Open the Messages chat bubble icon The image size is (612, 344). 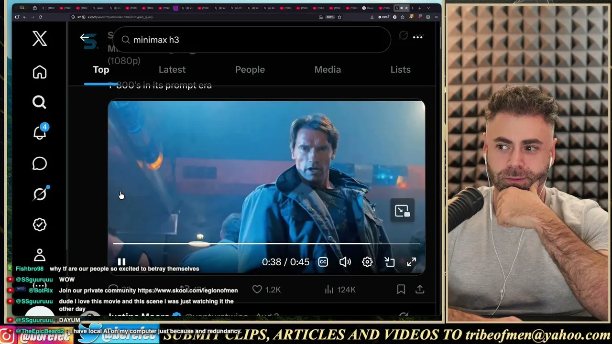coord(40,164)
